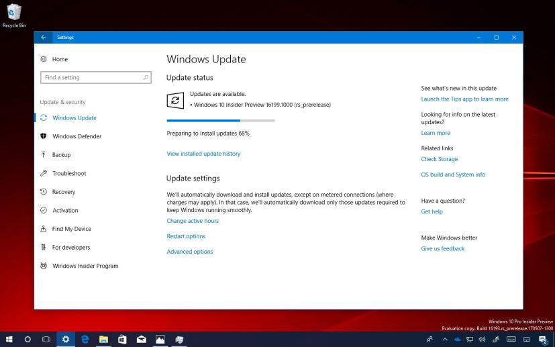Viewport: 555px width, 347px height.
Task: Click the OneDrive cloud tray icon
Action: point(457,340)
